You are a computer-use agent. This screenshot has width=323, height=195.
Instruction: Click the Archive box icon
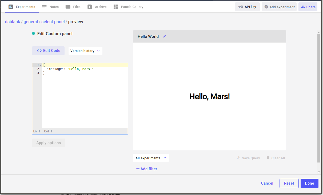(x=90, y=7)
